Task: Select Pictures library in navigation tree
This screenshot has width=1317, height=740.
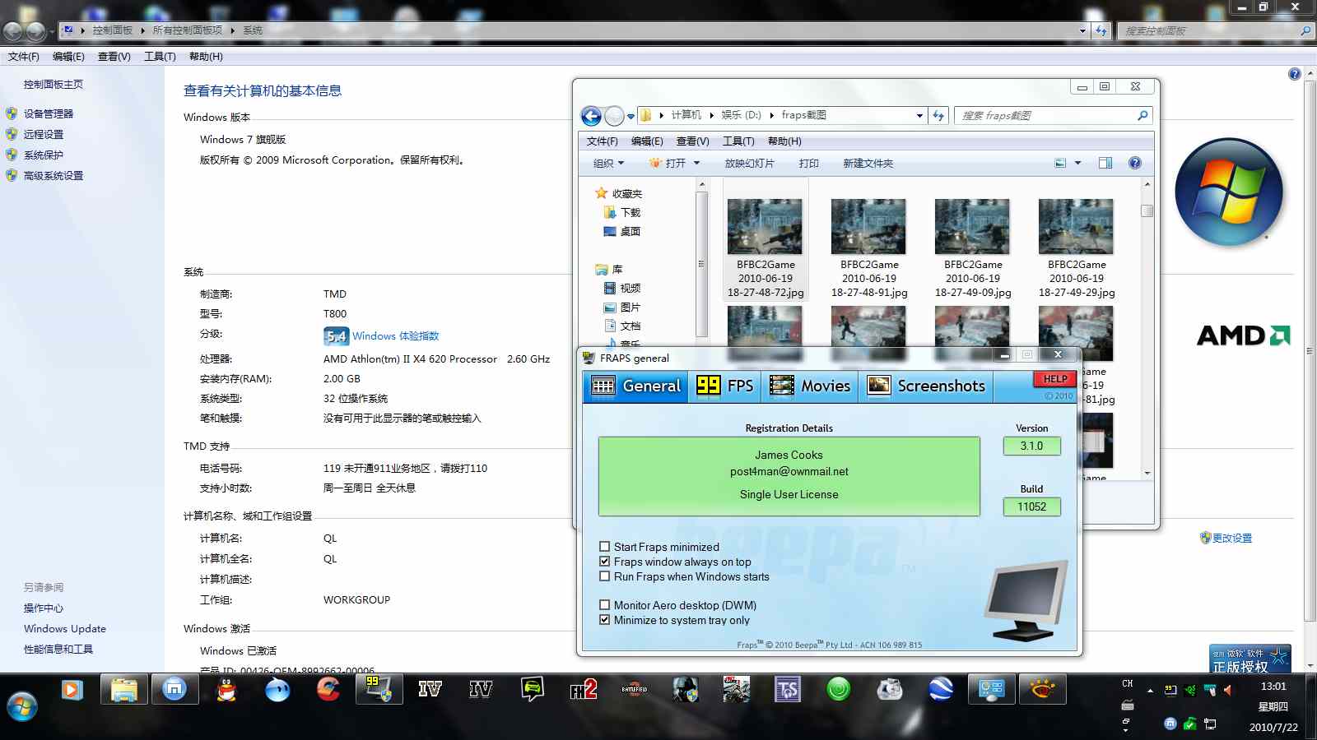Action: point(621,308)
